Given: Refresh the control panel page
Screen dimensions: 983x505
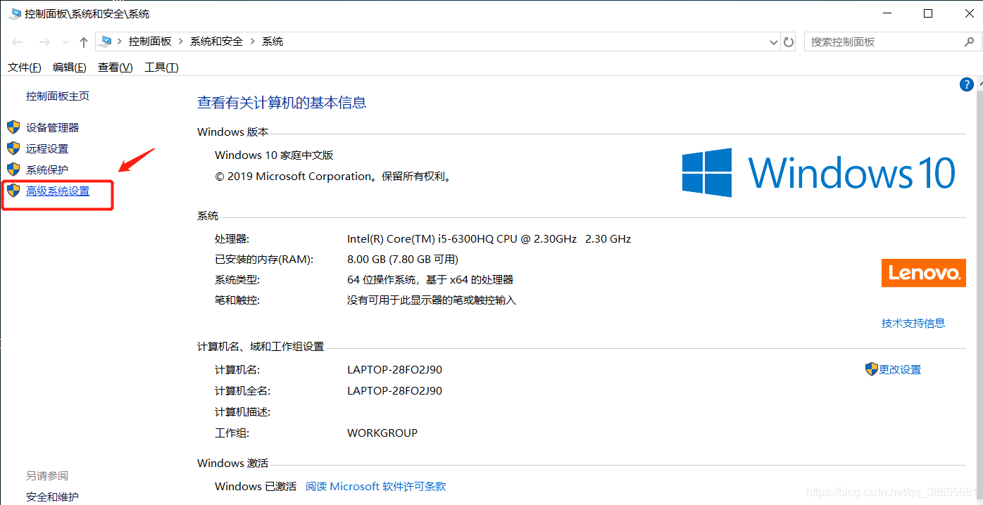Looking at the screenshot, I should coord(789,42).
